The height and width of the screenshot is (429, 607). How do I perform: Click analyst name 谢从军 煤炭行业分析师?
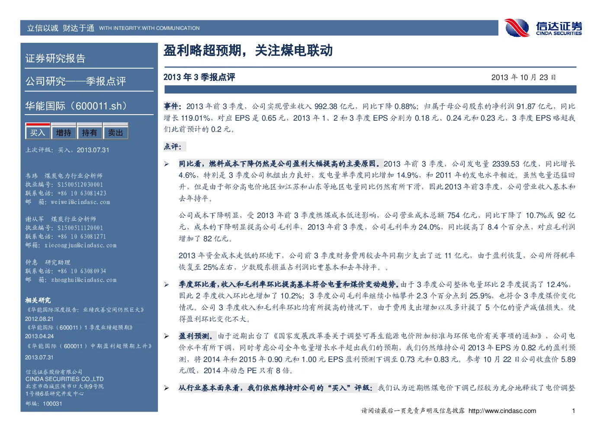[x=61, y=219]
